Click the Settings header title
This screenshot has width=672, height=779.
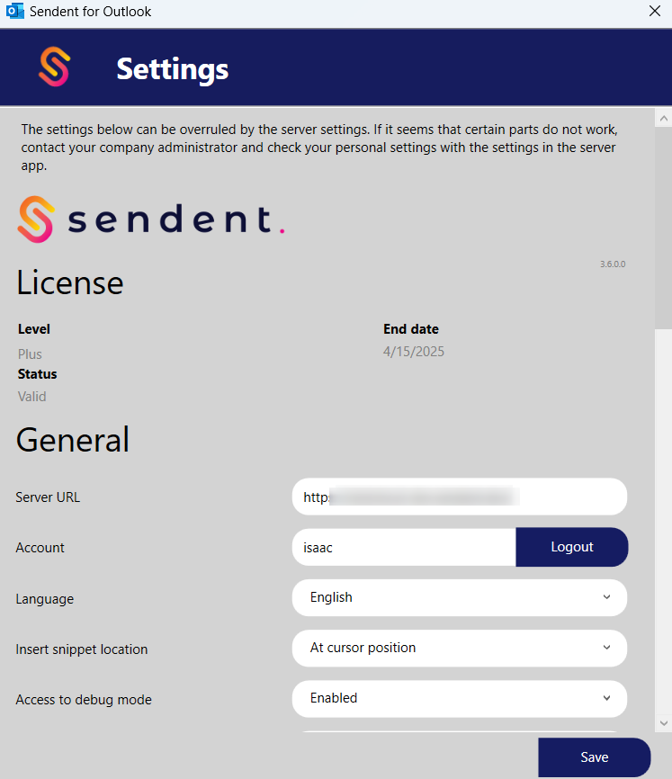[173, 68]
